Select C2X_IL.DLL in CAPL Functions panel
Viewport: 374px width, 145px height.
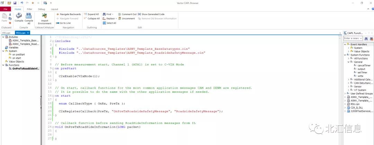tap(355, 108)
